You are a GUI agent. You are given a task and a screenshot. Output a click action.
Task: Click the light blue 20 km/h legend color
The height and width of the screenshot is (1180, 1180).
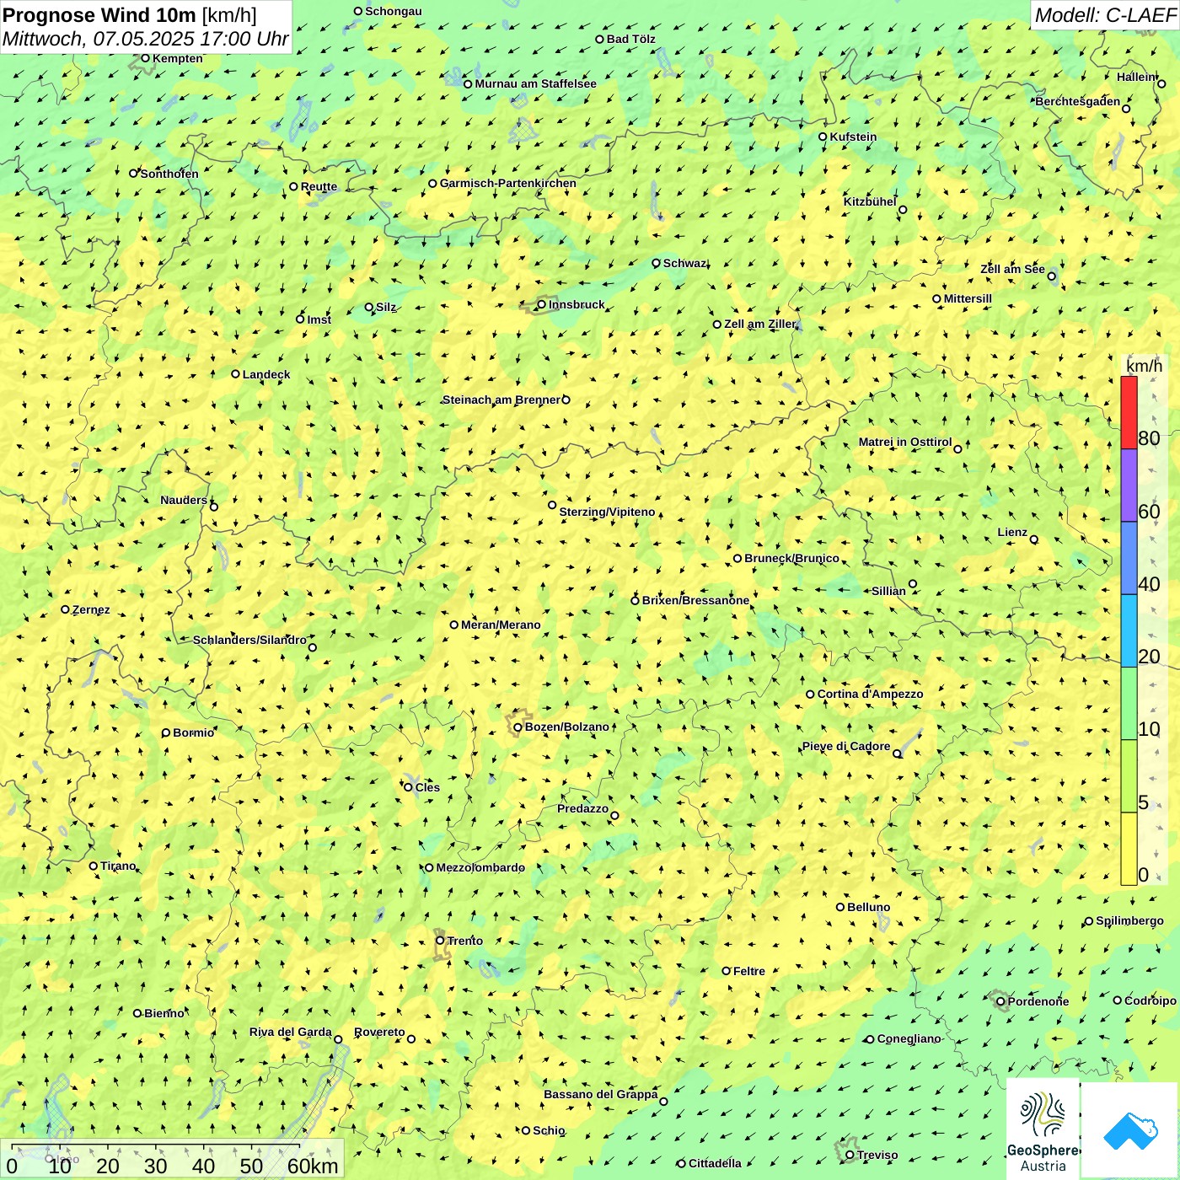1129,631
